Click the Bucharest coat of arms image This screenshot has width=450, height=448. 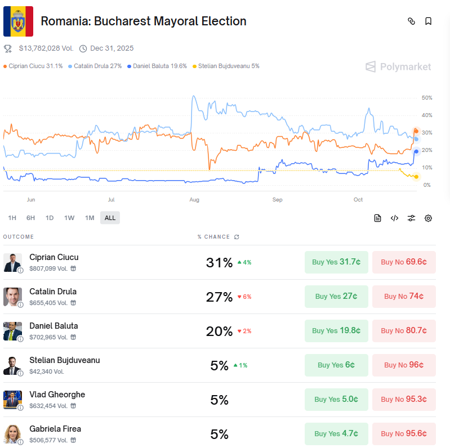pyautogui.click(x=18, y=21)
